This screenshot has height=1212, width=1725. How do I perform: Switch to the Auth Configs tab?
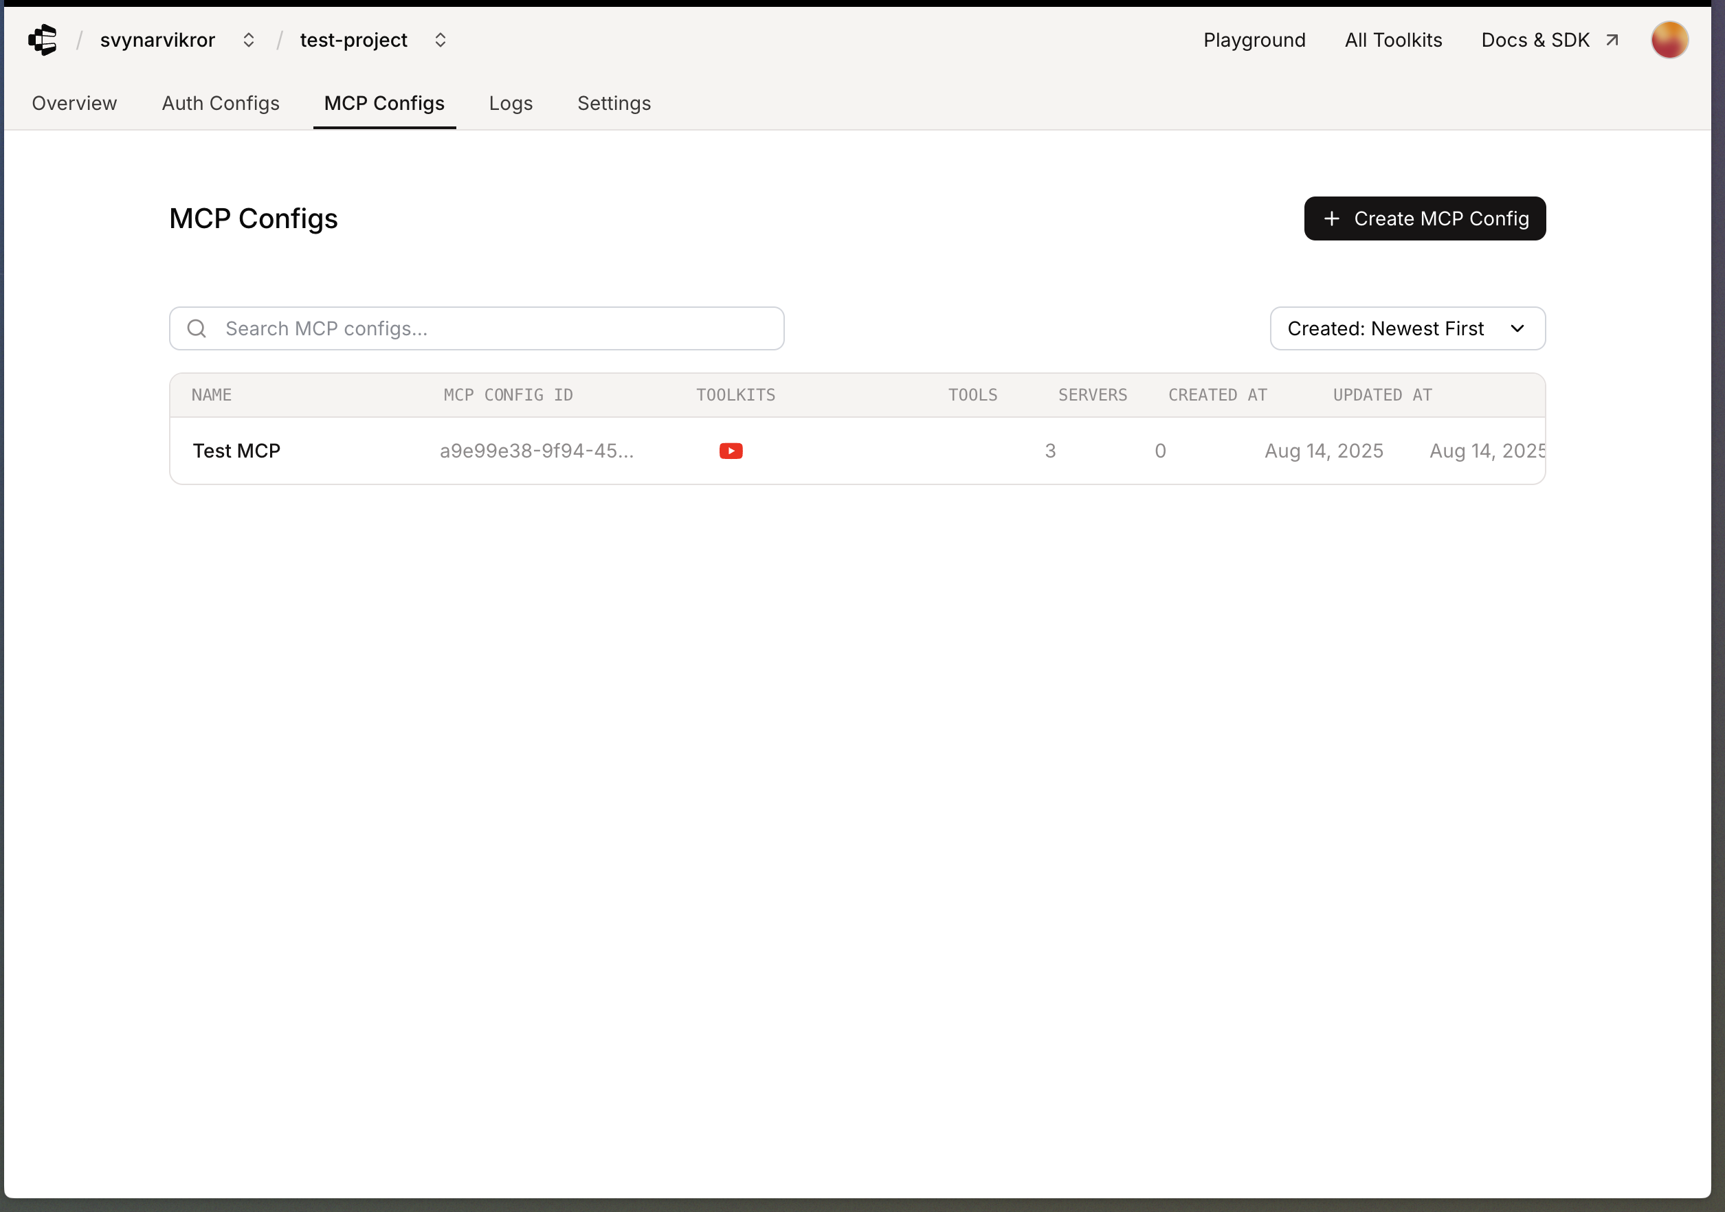220,103
